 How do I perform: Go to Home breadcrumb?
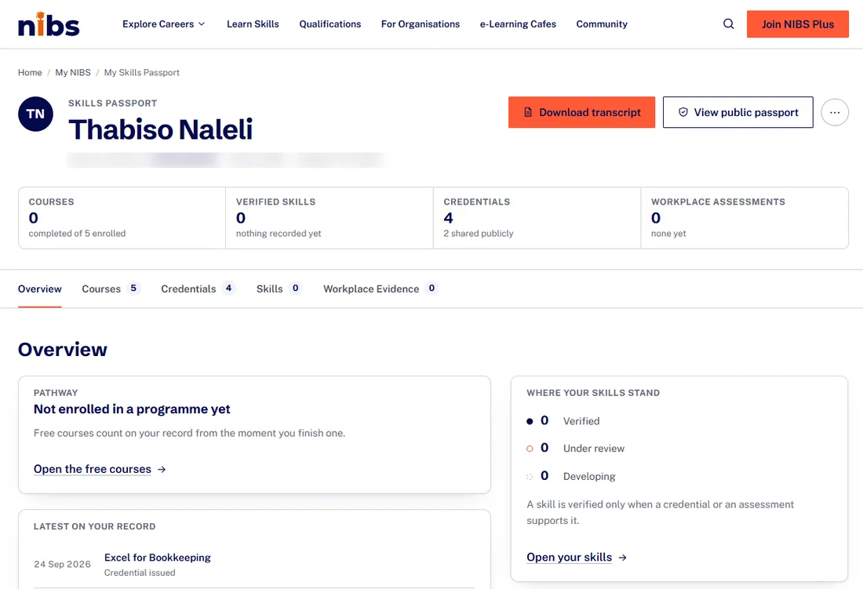click(30, 73)
